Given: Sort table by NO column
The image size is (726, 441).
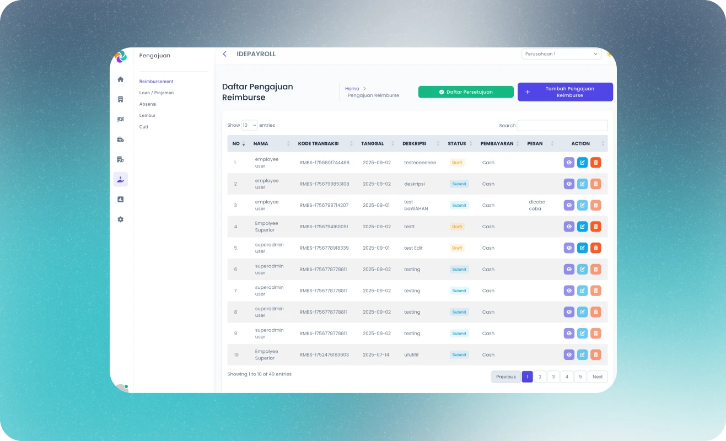Looking at the screenshot, I should click(239, 143).
